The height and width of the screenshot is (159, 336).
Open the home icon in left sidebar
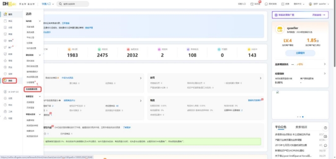[x=5, y=14]
